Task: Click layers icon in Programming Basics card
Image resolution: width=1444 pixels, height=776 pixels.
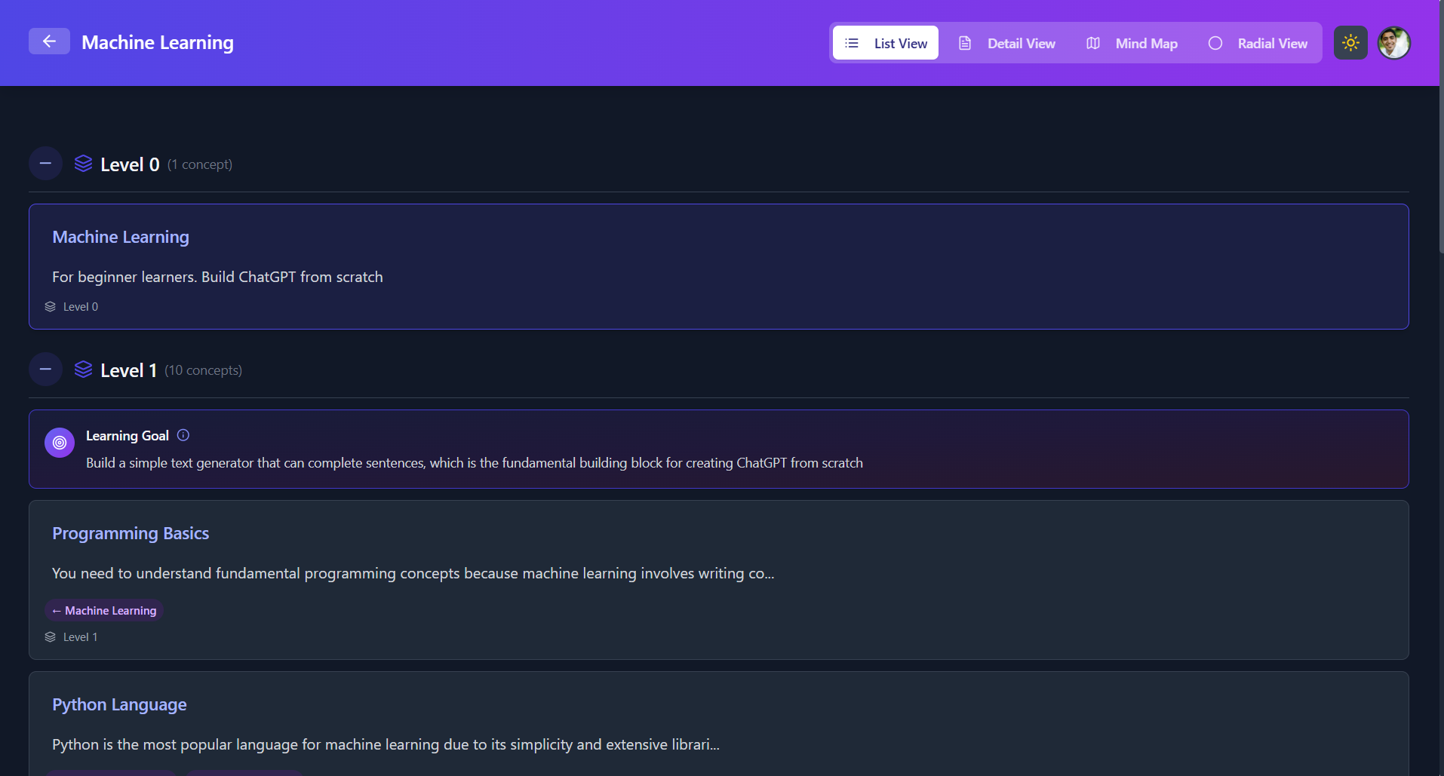Action: 51,637
